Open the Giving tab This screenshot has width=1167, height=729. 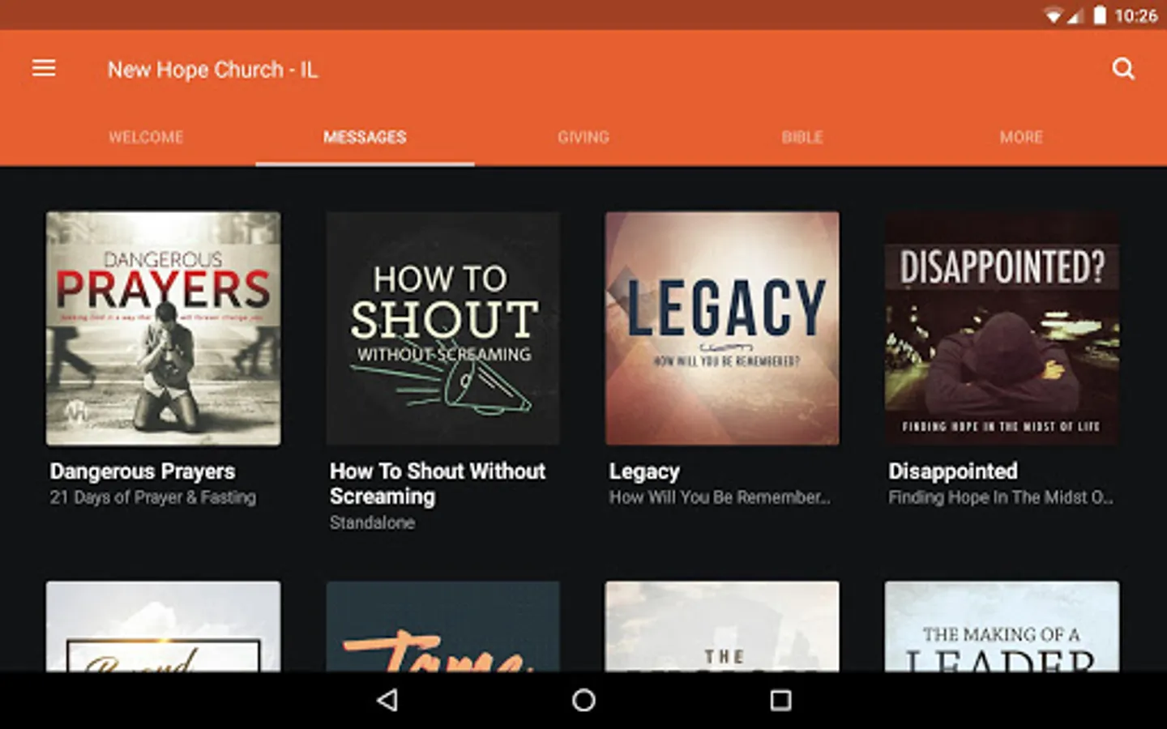(584, 137)
